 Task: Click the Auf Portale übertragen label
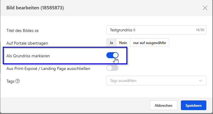coord(27,43)
